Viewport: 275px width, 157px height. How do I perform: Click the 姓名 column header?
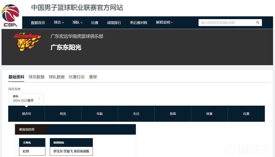63,114
